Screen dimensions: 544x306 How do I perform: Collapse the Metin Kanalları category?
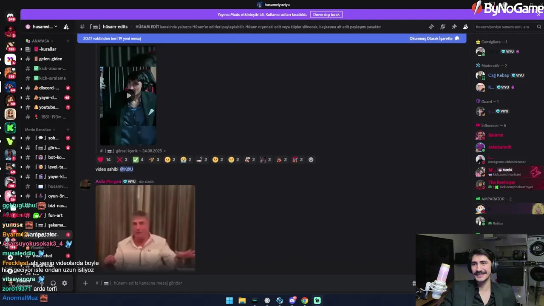(x=40, y=130)
